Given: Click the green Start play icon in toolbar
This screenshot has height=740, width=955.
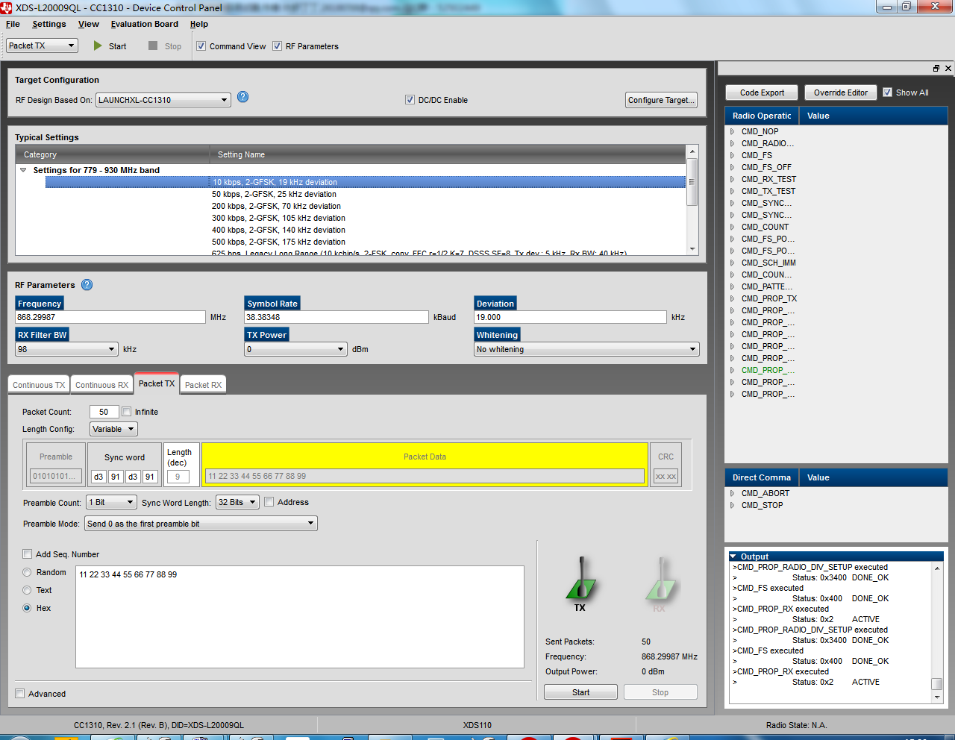Looking at the screenshot, I should [98, 46].
